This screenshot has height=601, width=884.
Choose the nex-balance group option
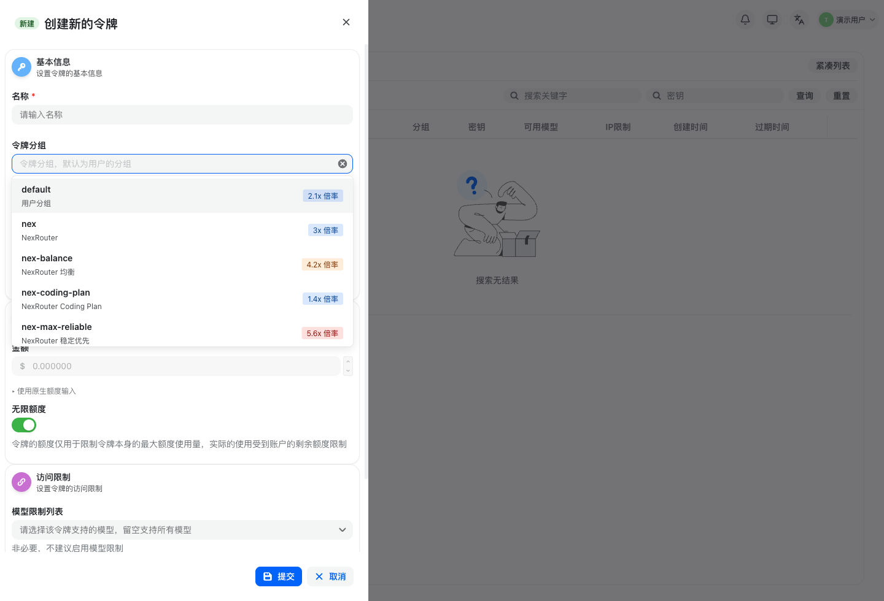(x=182, y=264)
